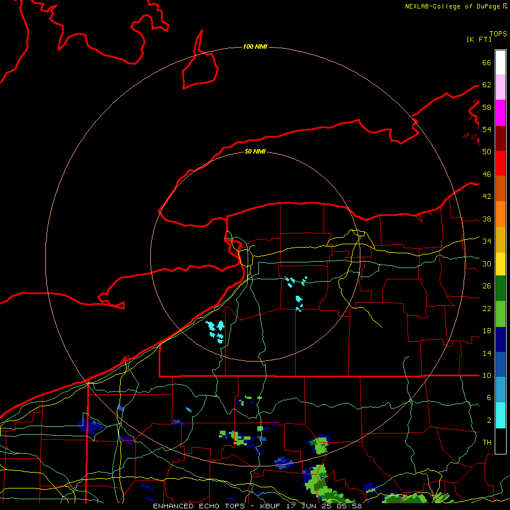
Task: Click the TH legend label
Action: tap(487, 442)
